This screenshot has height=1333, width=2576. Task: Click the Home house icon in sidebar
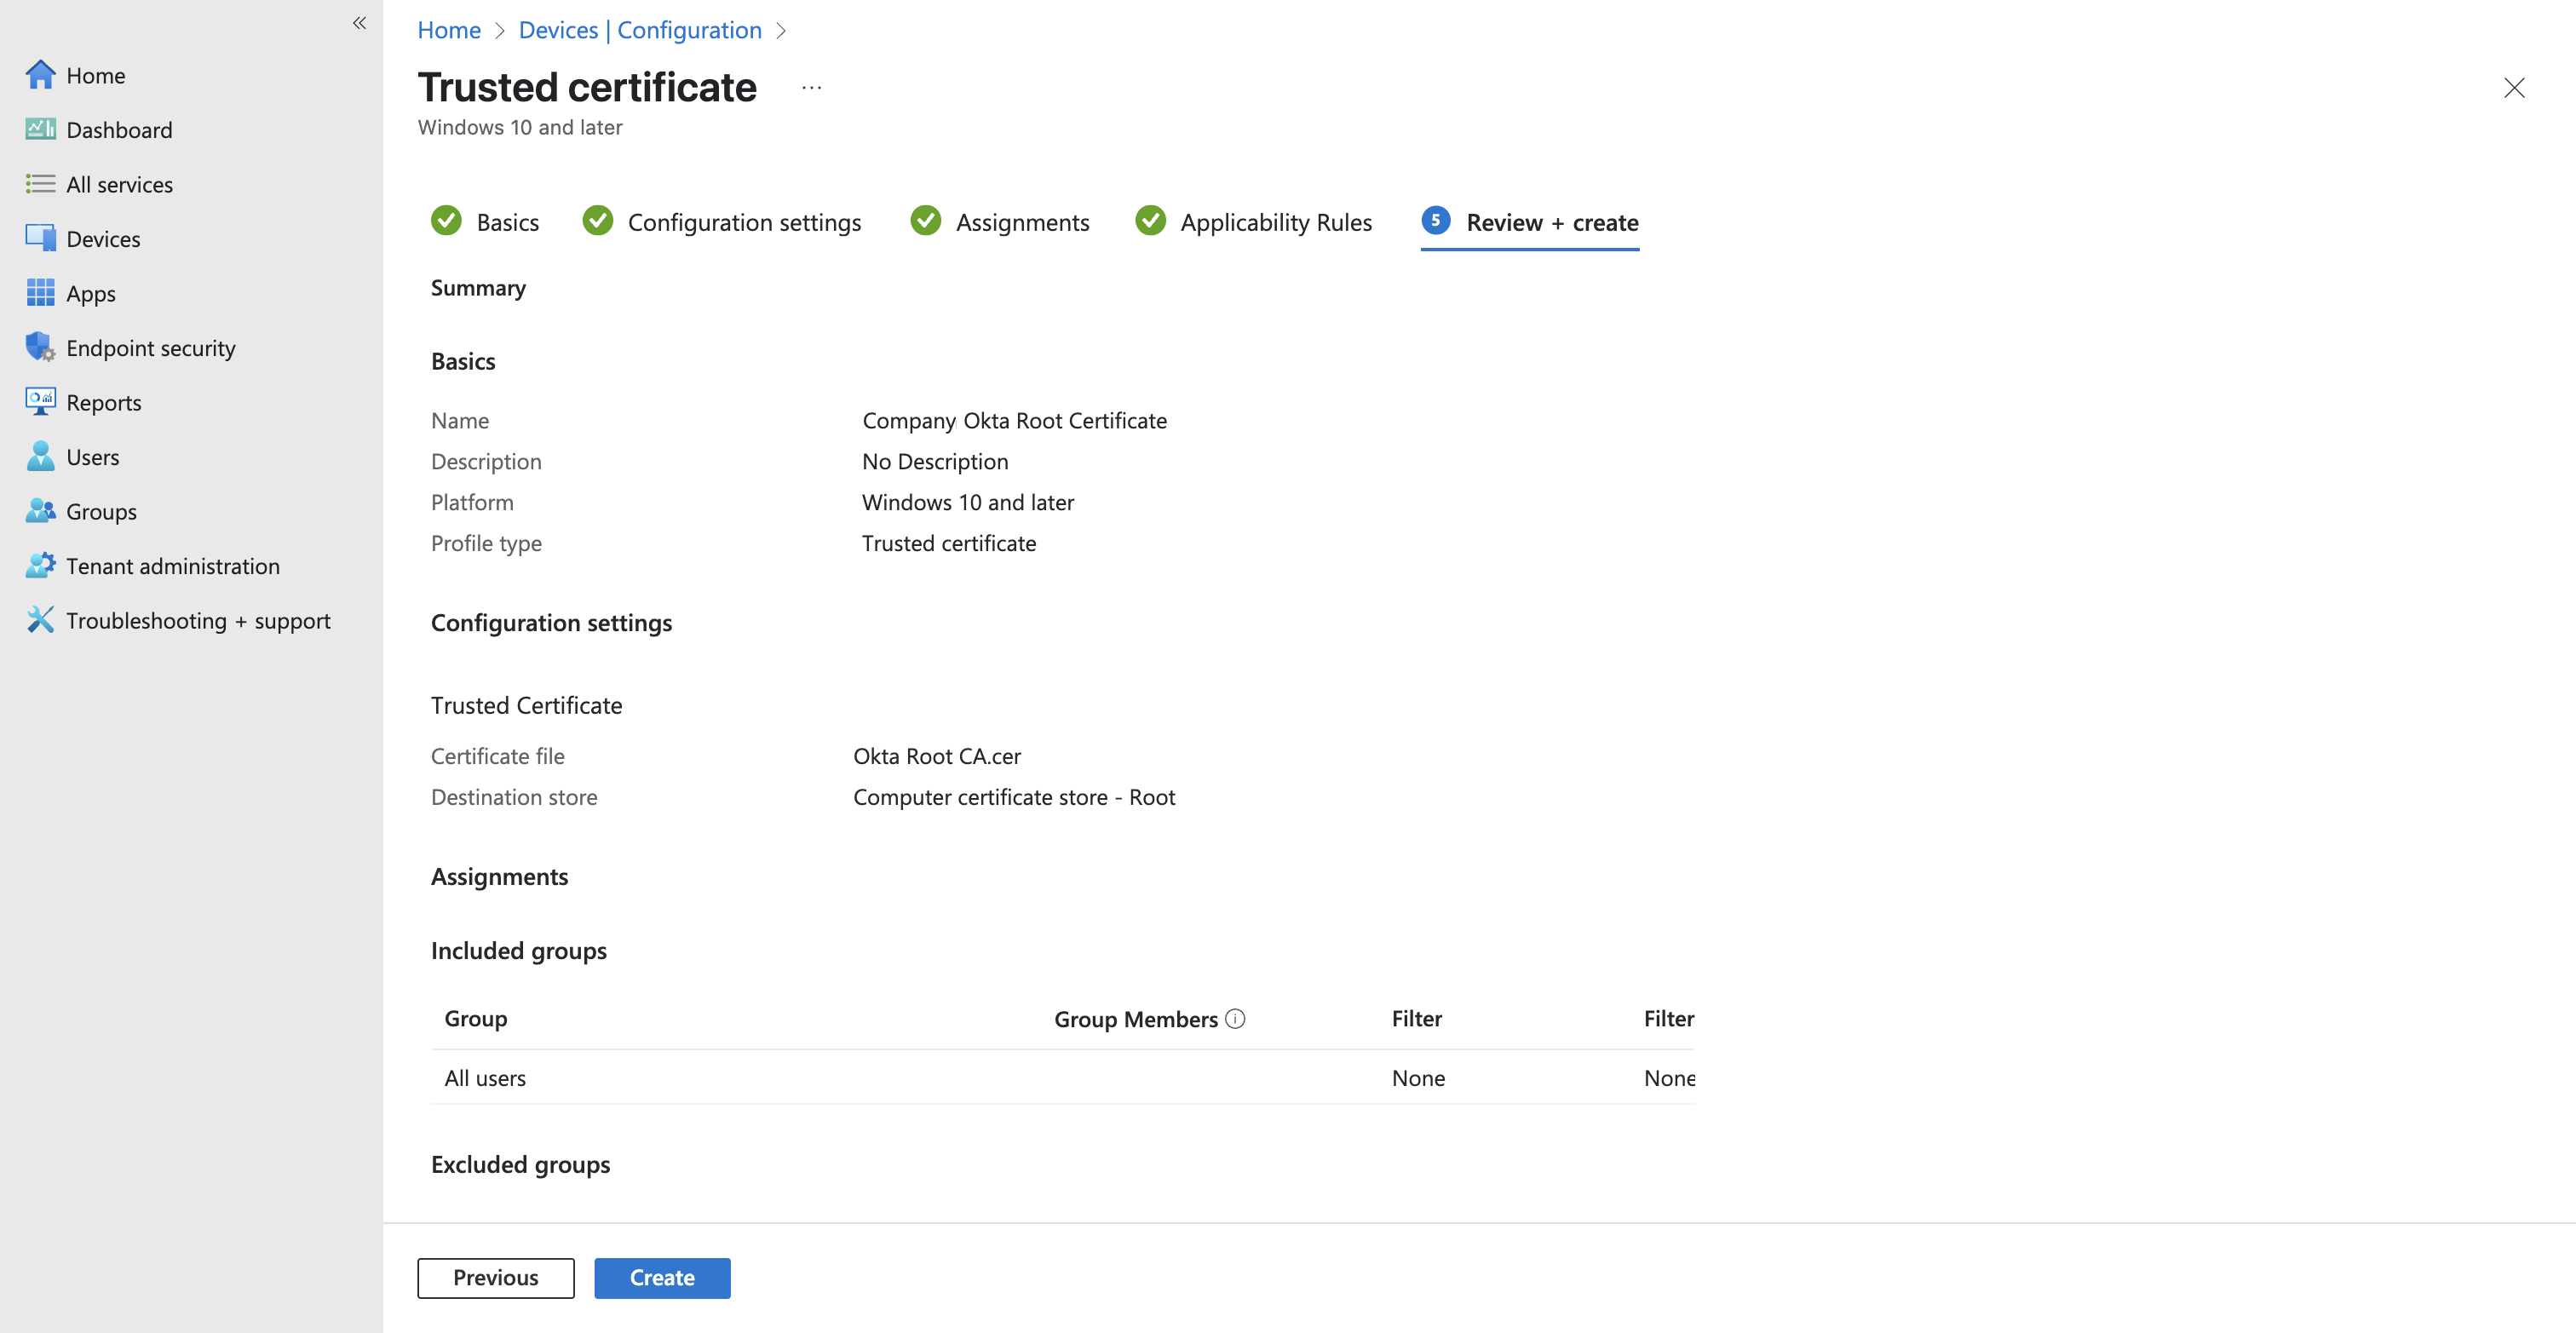[40, 75]
